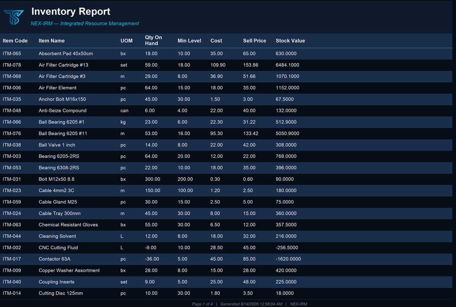Screen dimensions: 456x307
Task: Select item code ITM-065
Action: pyautogui.click(x=12, y=53)
